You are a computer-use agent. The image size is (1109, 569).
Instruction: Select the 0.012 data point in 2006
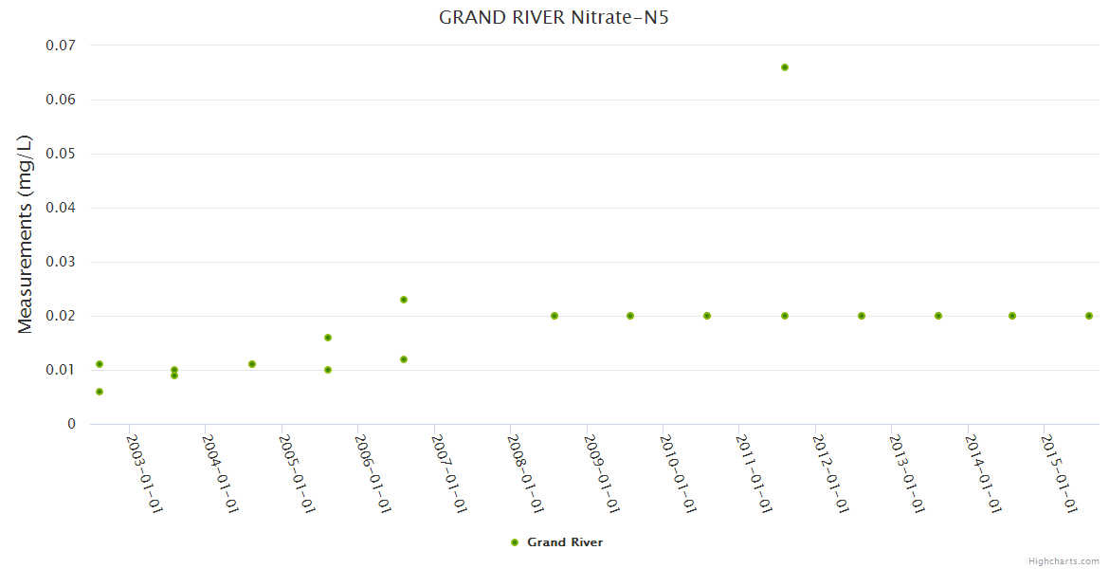click(404, 359)
